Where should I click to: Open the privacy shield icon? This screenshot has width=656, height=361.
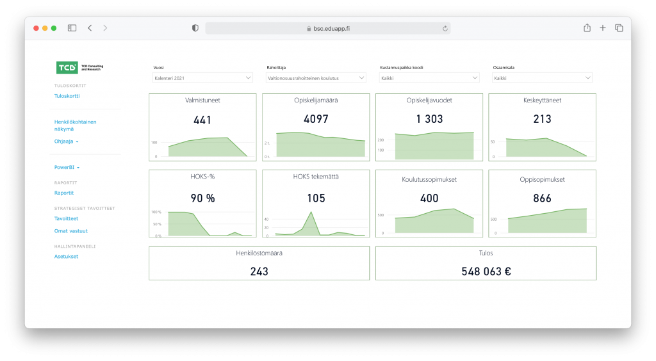[x=195, y=28]
